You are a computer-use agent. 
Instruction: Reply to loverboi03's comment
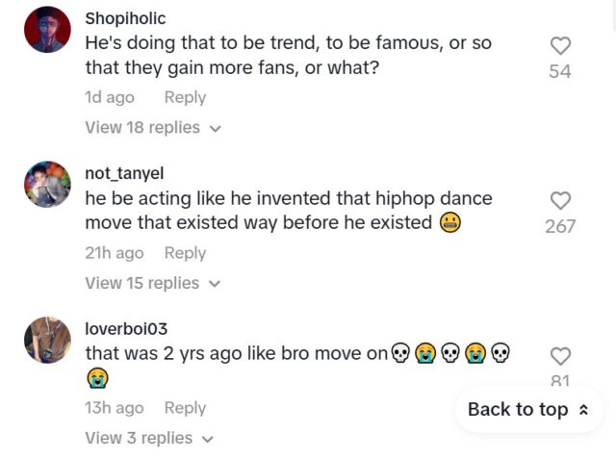[x=185, y=408]
